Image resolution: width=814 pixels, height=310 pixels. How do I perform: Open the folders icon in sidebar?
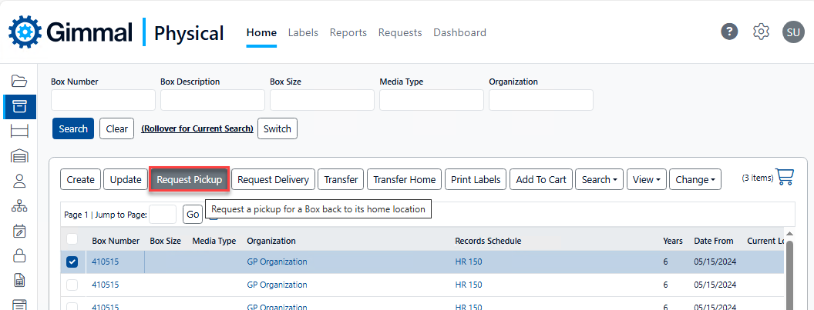tap(19, 81)
